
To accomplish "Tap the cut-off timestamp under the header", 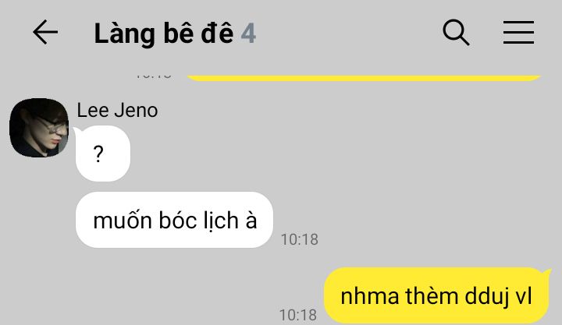I will point(154,76).
